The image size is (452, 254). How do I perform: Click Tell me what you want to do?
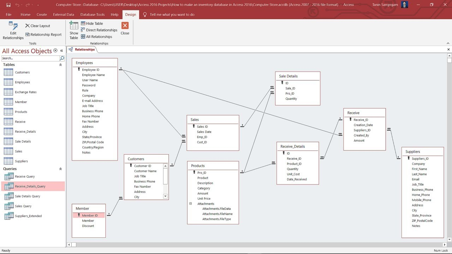click(172, 14)
